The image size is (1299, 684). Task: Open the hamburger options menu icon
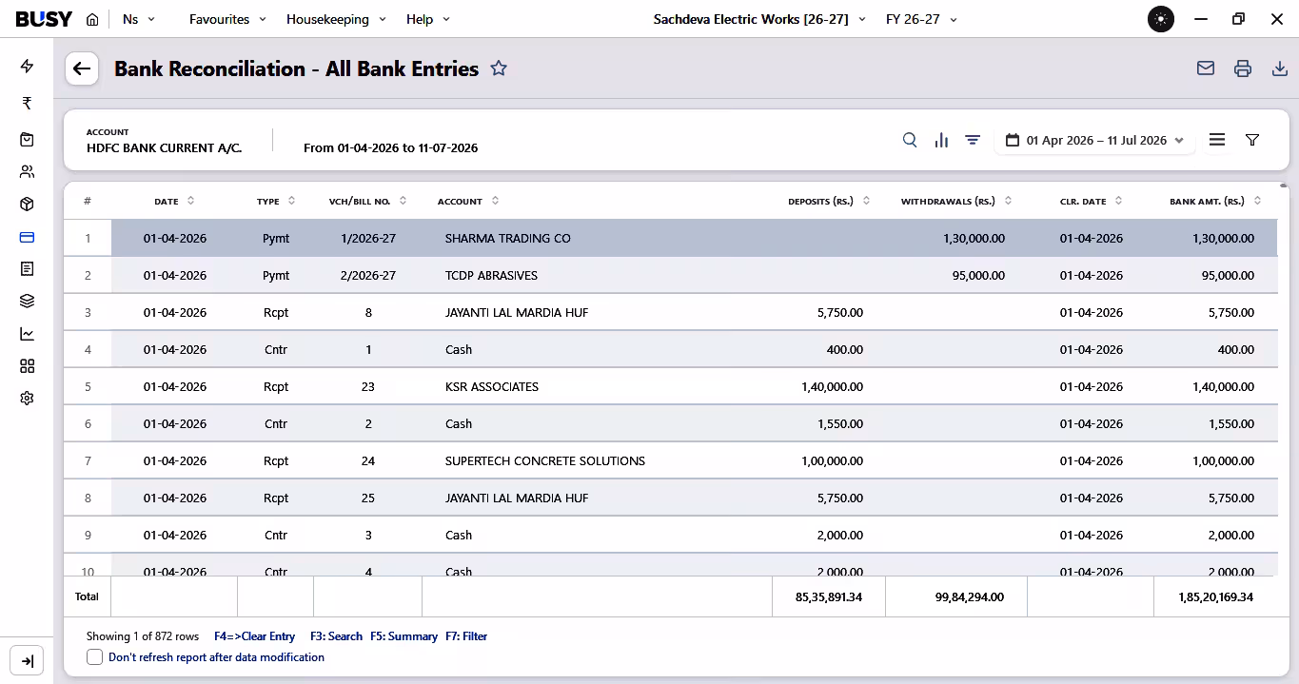tap(1217, 140)
